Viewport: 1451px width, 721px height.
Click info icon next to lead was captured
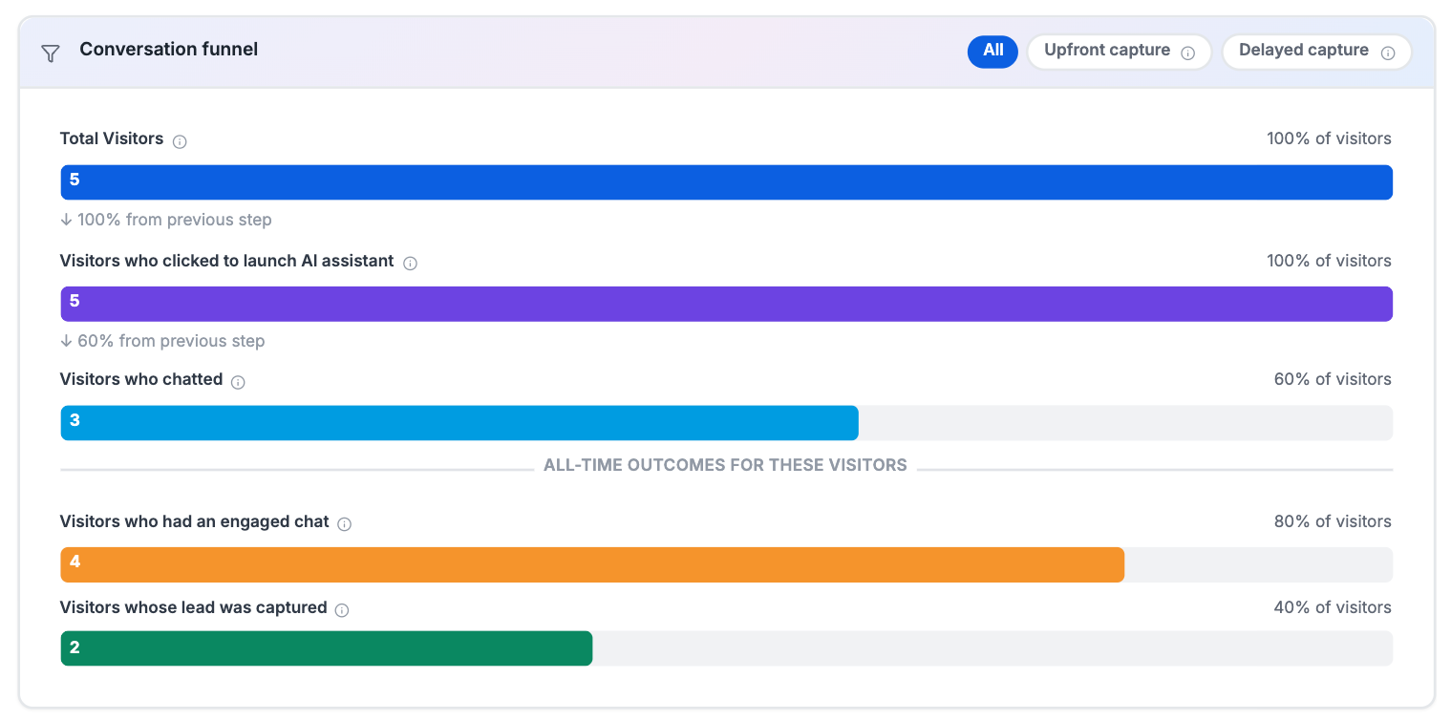pyautogui.click(x=342, y=610)
